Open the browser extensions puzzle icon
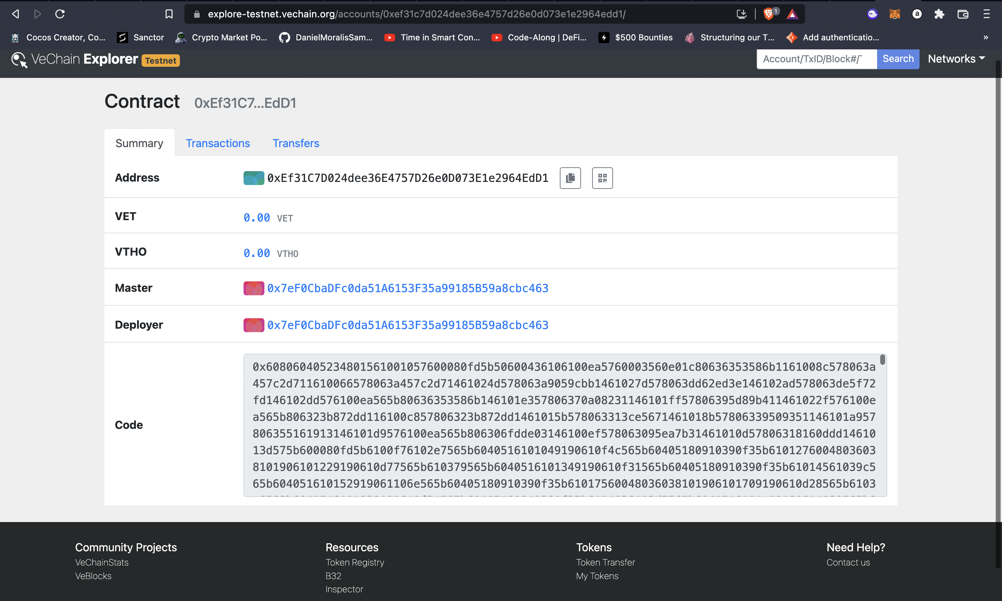This screenshot has width=1002, height=601. click(939, 14)
